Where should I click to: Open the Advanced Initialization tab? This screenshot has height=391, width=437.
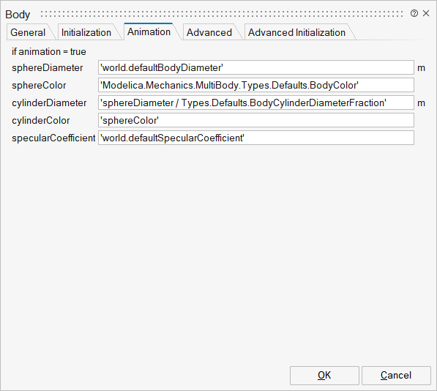tap(296, 32)
